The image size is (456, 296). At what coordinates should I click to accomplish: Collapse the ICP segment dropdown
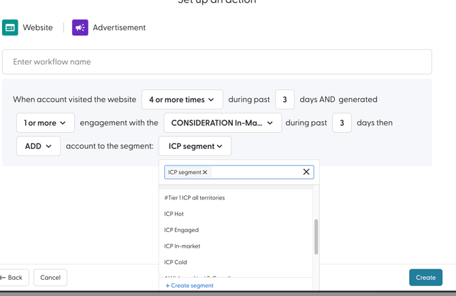click(195, 146)
